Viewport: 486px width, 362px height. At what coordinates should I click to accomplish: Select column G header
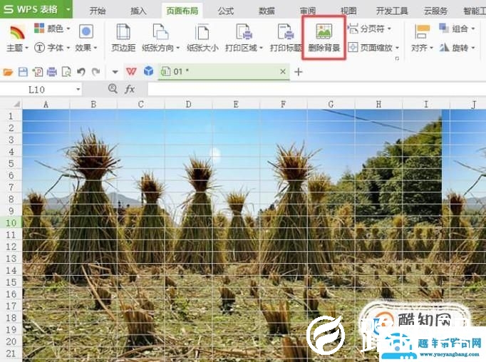point(331,105)
